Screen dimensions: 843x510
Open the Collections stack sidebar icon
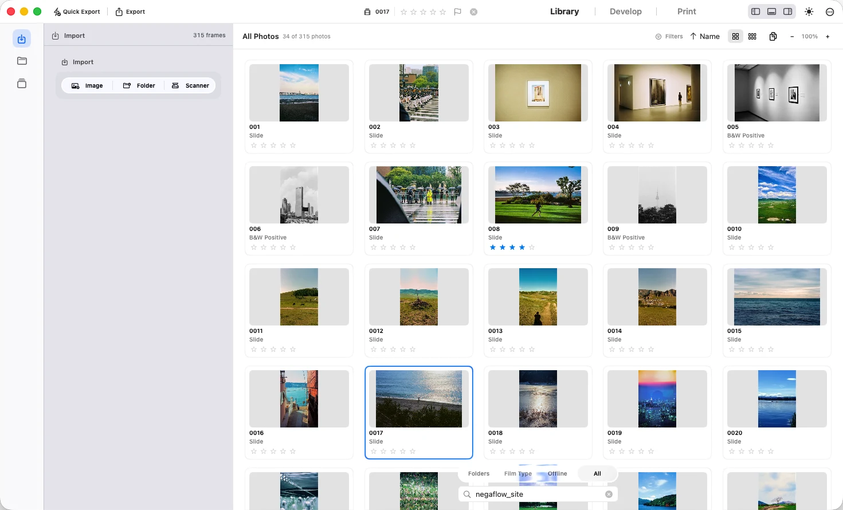(x=22, y=84)
